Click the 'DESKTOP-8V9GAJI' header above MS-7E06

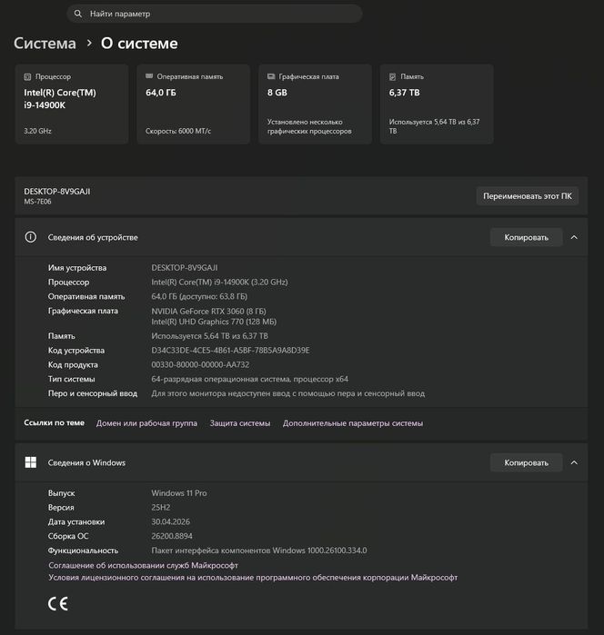[x=57, y=191]
